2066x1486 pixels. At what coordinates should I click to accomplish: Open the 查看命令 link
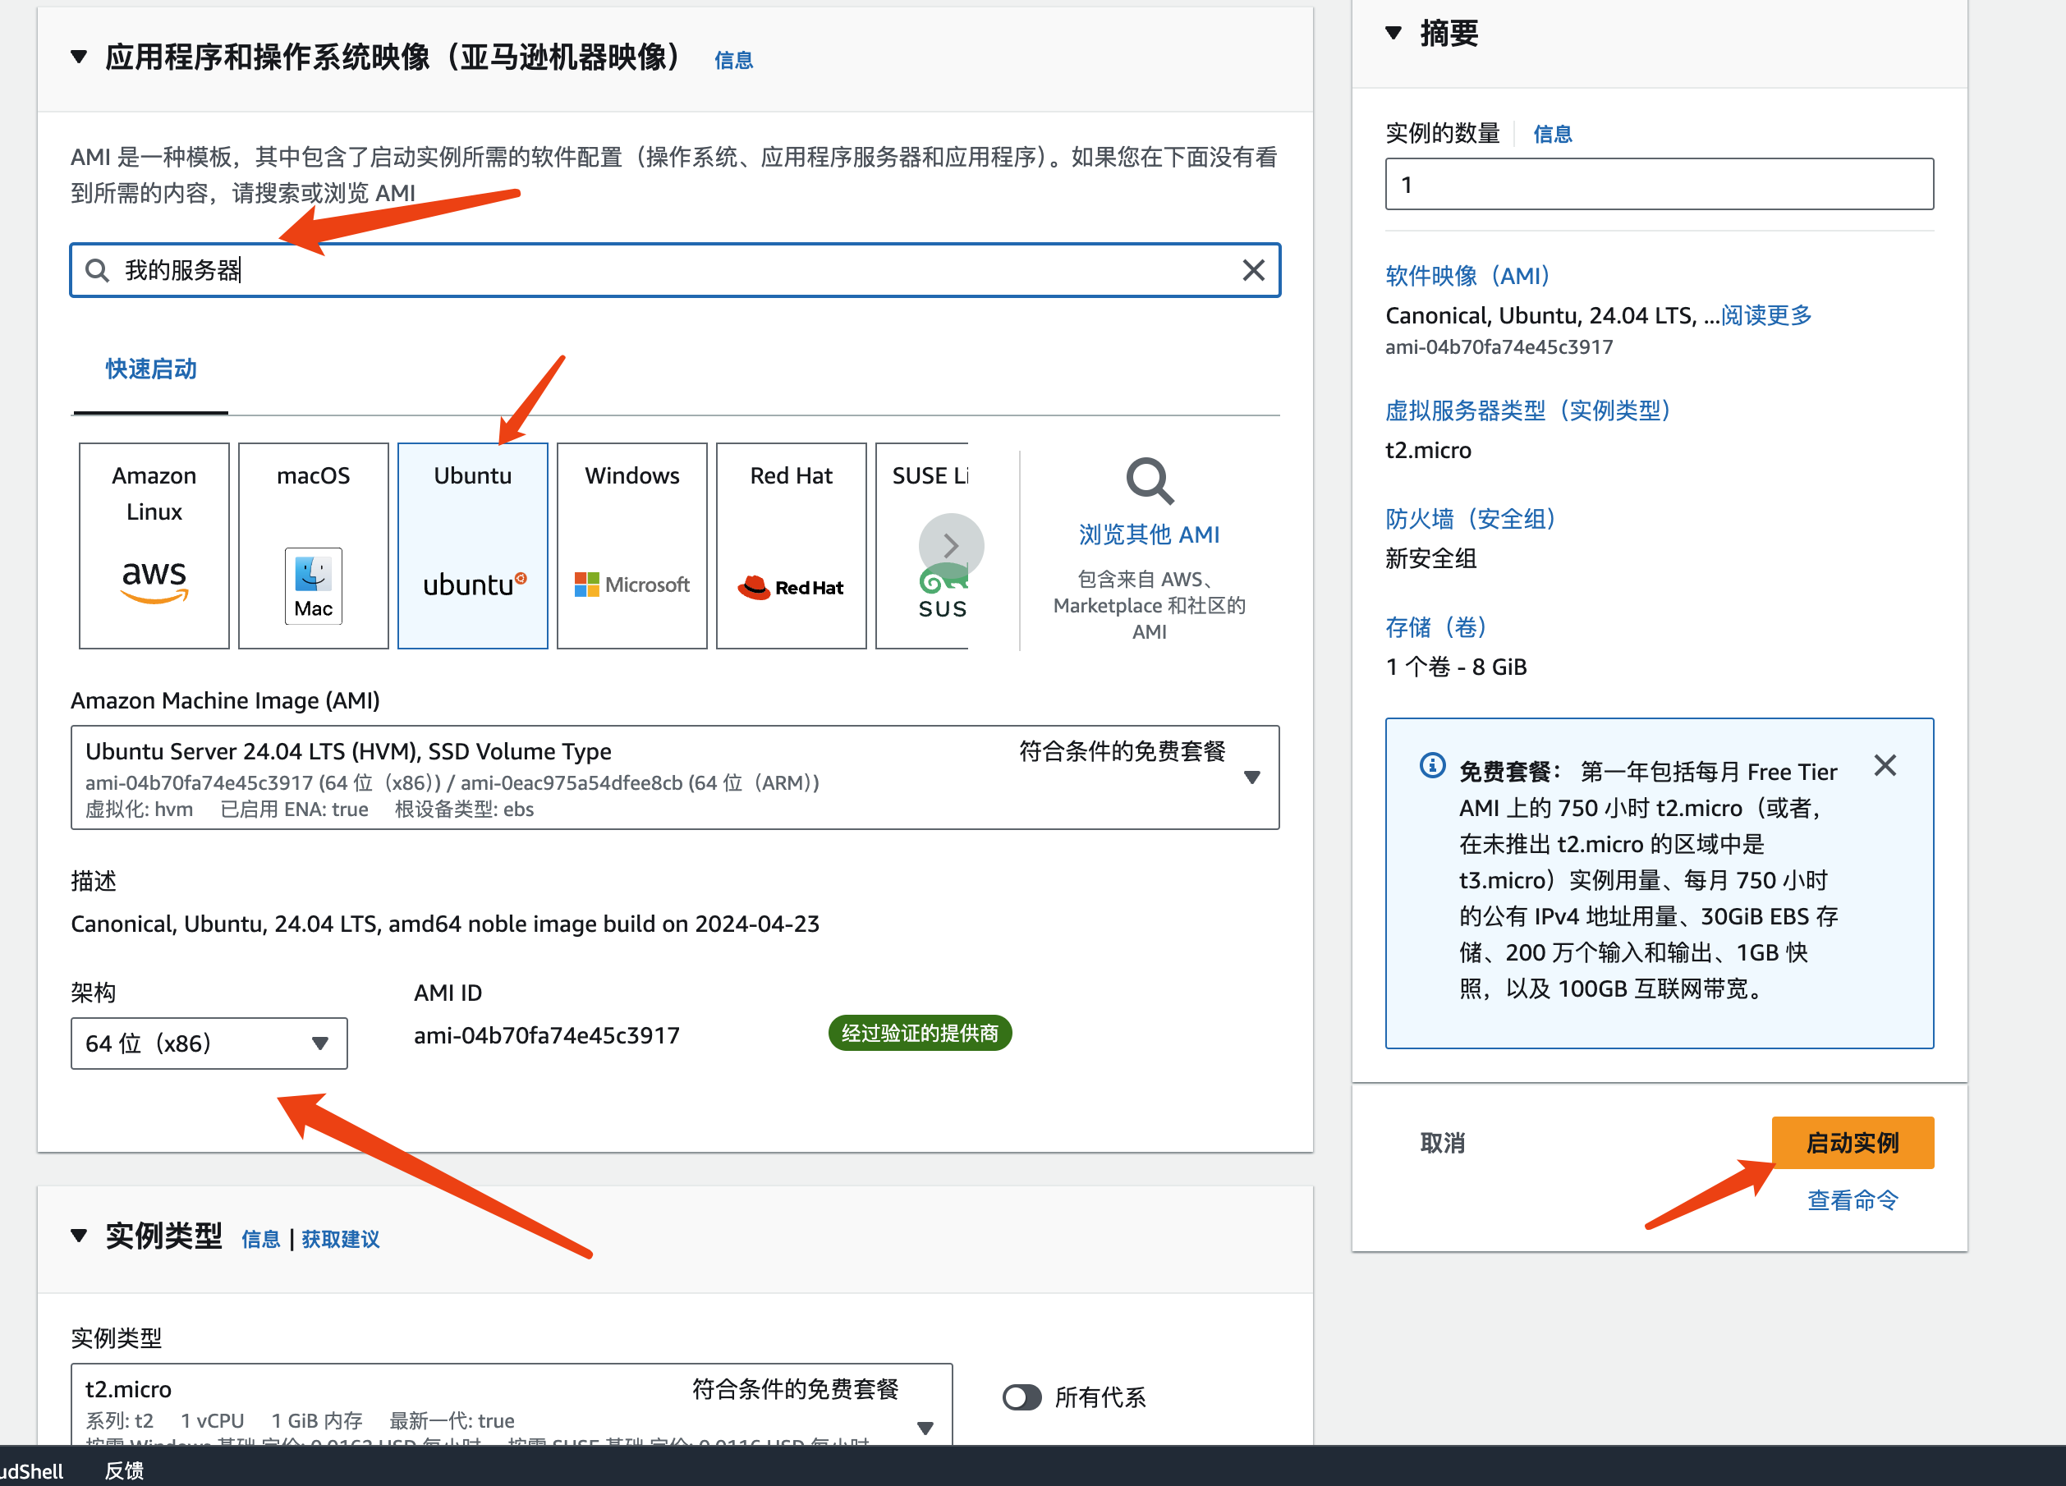pos(1853,1201)
